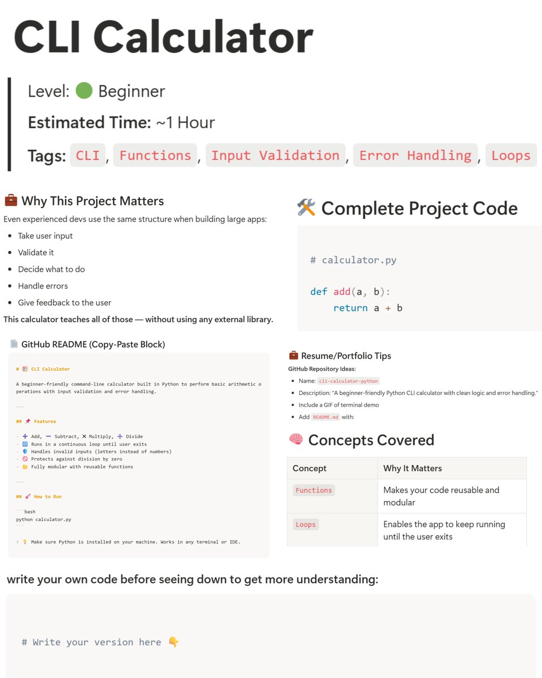
Task: Click the light bulb emoji before Make sure Python
Action: click(25, 542)
